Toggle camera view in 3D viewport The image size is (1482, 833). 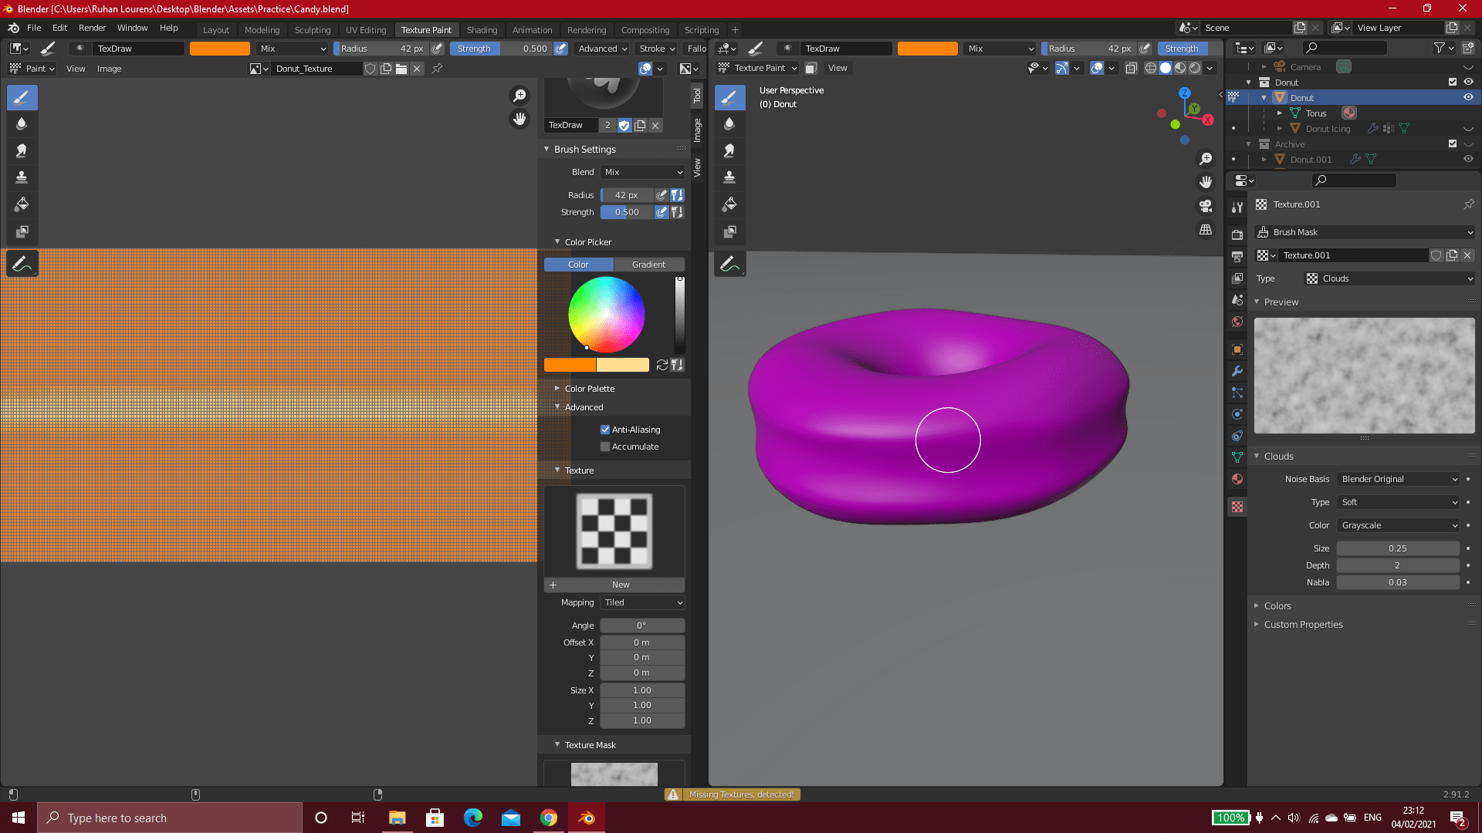(x=1206, y=206)
